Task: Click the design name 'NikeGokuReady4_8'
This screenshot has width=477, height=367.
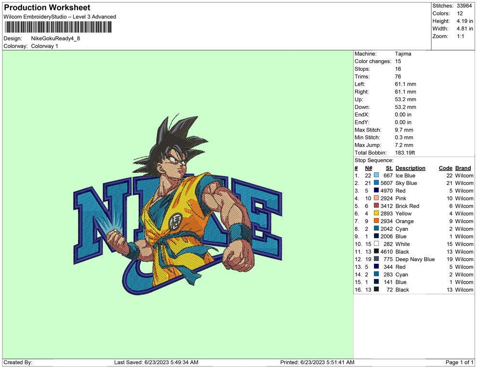Action: point(55,39)
